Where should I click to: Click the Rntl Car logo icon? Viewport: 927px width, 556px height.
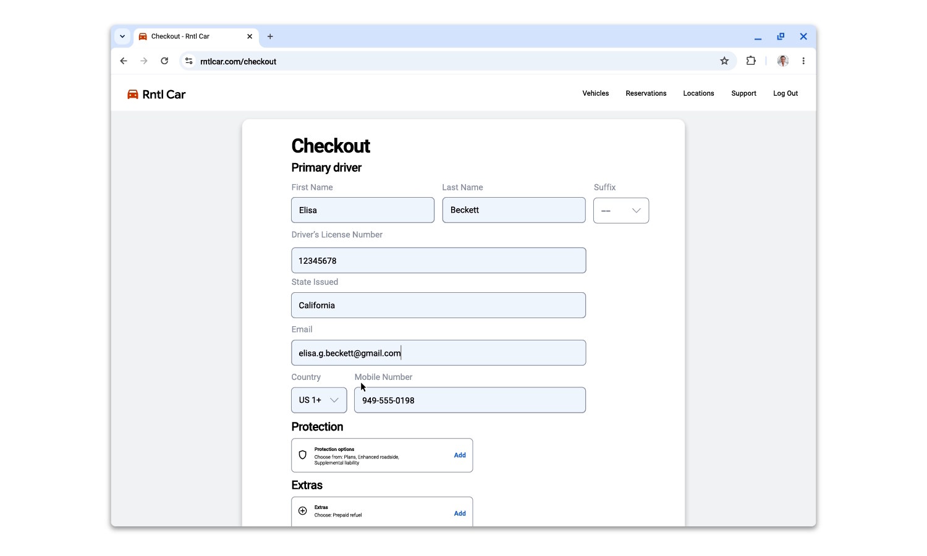[x=132, y=94]
